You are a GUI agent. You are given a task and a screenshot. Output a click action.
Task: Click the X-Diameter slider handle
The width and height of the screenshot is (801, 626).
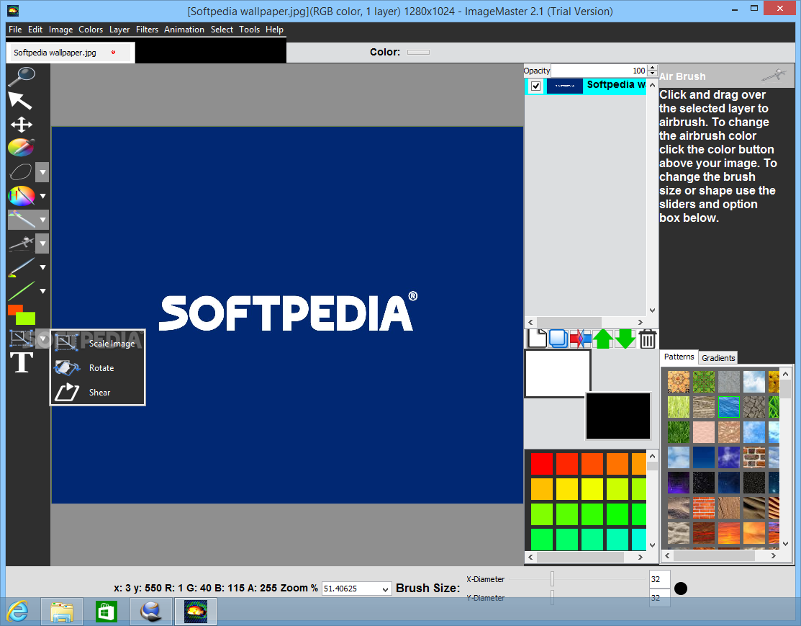pyautogui.click(x=552, y=579)
